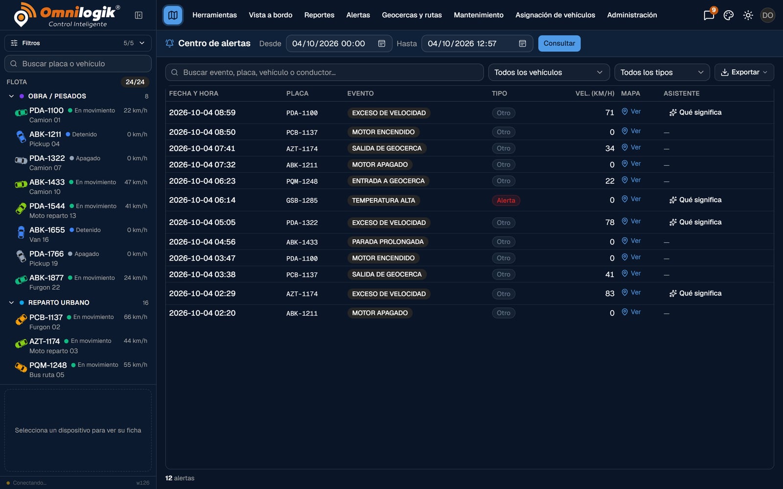This screenshot has height=489, width=783.
Task: Open calendar picker for Desde date
Action: click(382, 44)
